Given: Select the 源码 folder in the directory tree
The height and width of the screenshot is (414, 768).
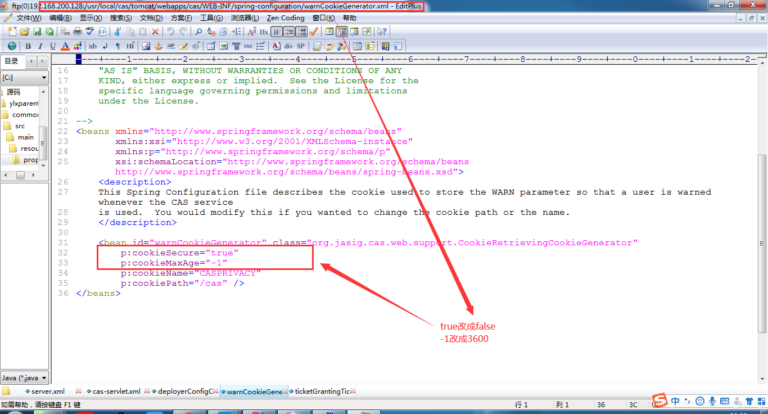Looking at the screenshot, I should 13,92.
